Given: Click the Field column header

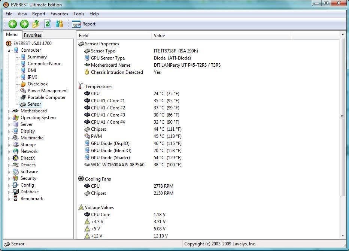Looking at the screenshot, I should click(114, 36).
